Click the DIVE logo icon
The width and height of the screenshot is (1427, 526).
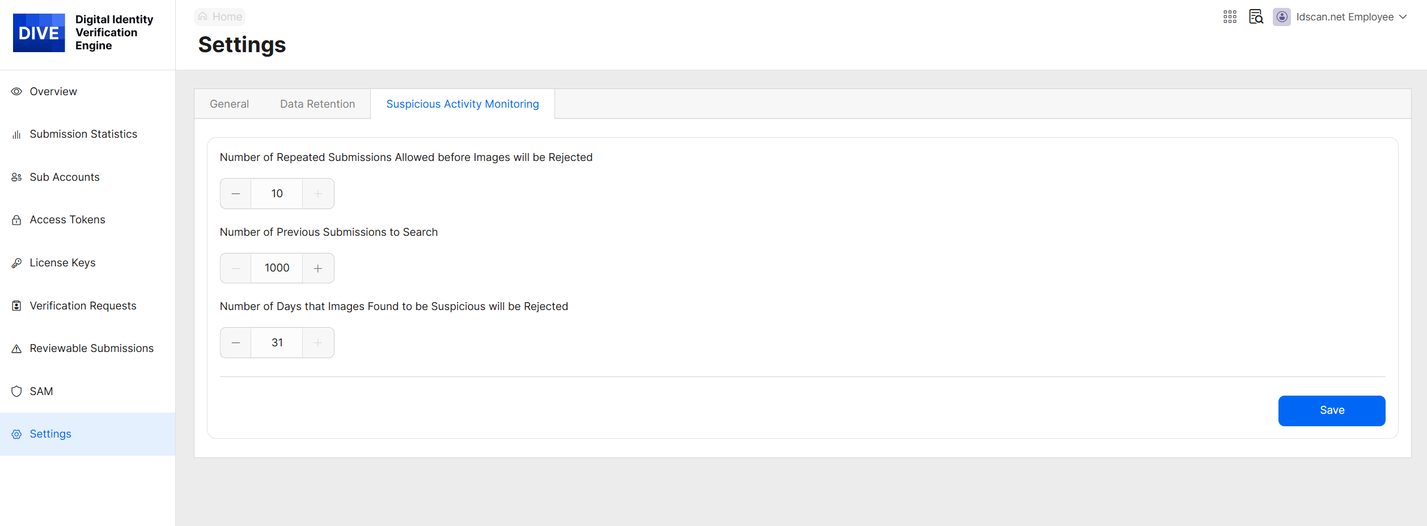[x=39, y=33]
